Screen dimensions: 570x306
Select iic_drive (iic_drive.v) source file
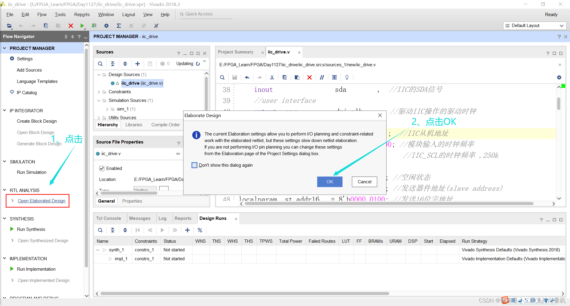click(142, 83)
